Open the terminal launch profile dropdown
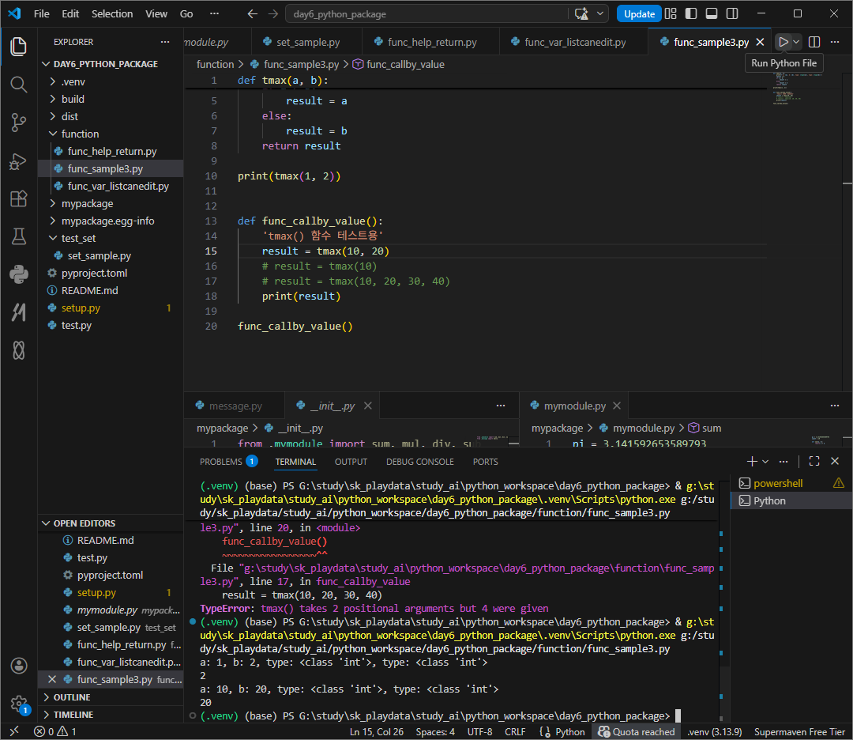 (x=765, y=462)
